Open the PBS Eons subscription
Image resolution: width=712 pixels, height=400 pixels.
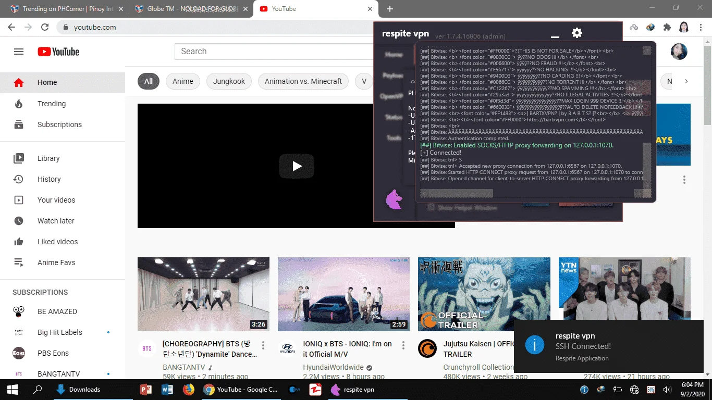[x=63, y=353]
